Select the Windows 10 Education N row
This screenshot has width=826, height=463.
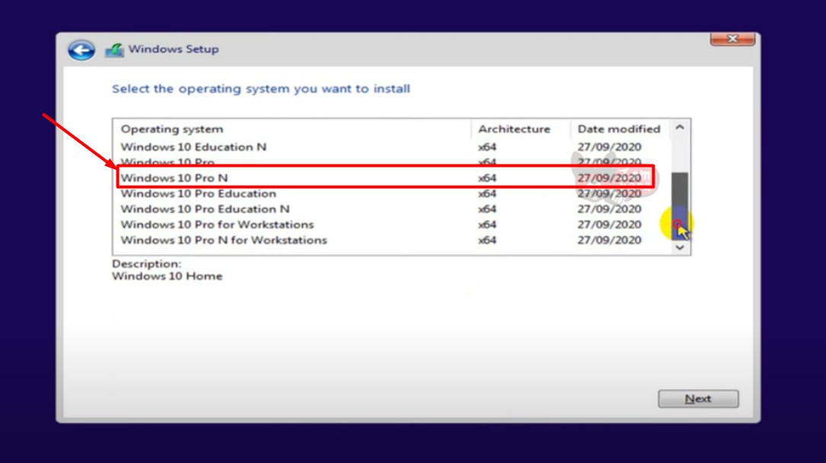pyautogui.click(x=392, y=147)
